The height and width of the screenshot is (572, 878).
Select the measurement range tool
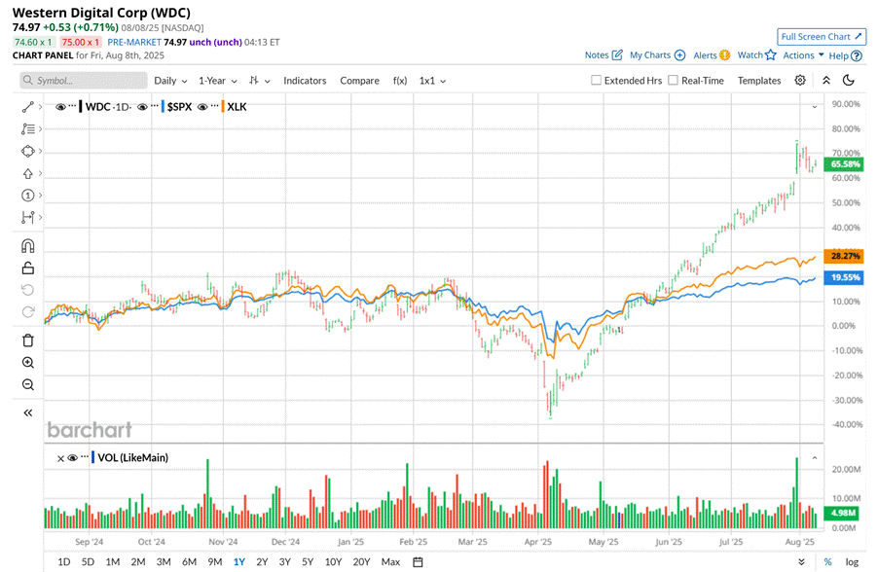pos(28,217)
